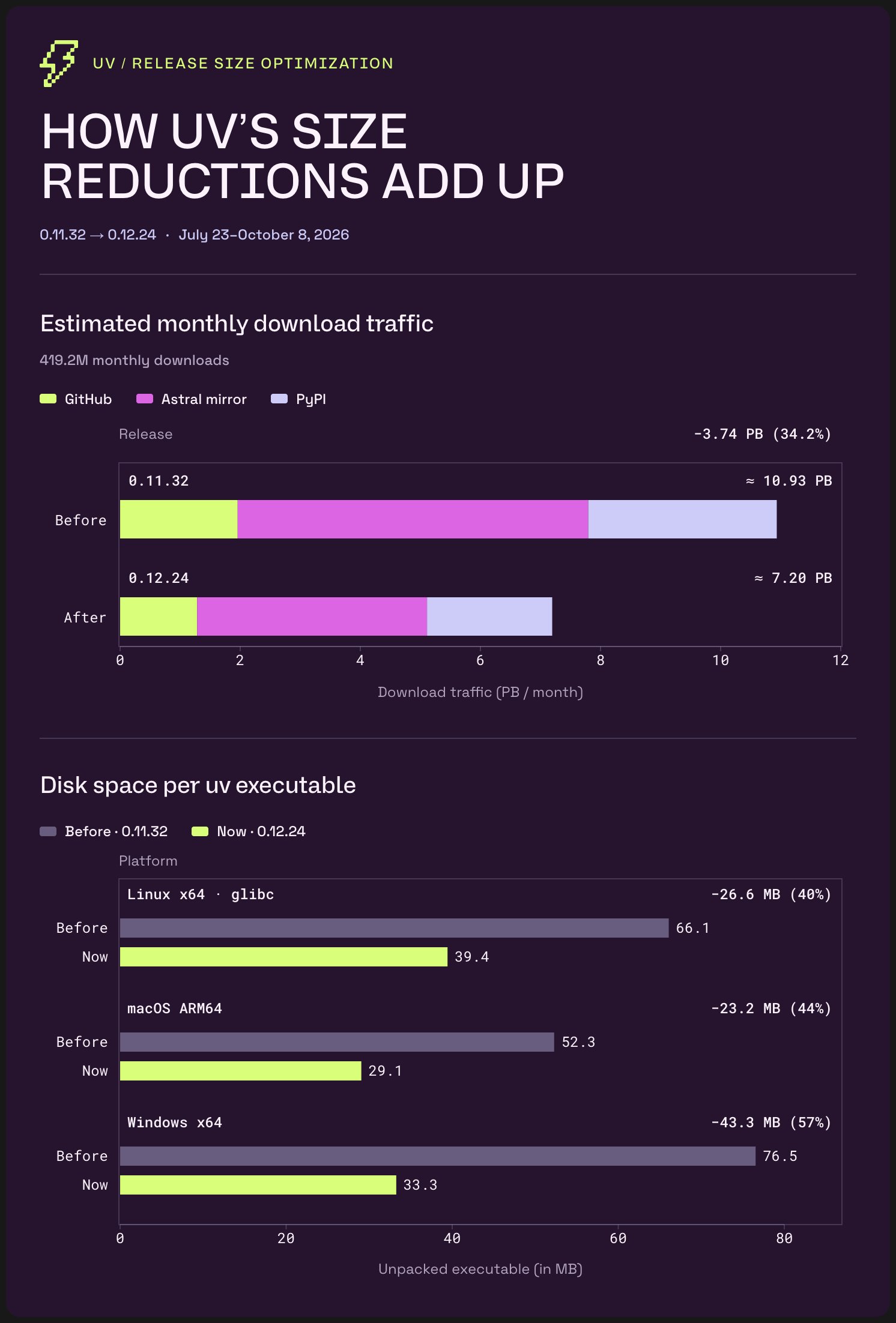The height and width of the screenshot is (1323, 896).
Task: Click the macOS ARM64 Now bar labeled 29.1
Action: click(x=241, y=1071)
